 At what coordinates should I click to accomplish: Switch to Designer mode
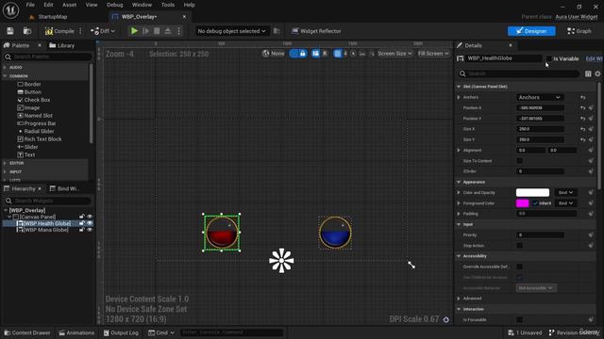pyautogui.click(x=531, y=31)
